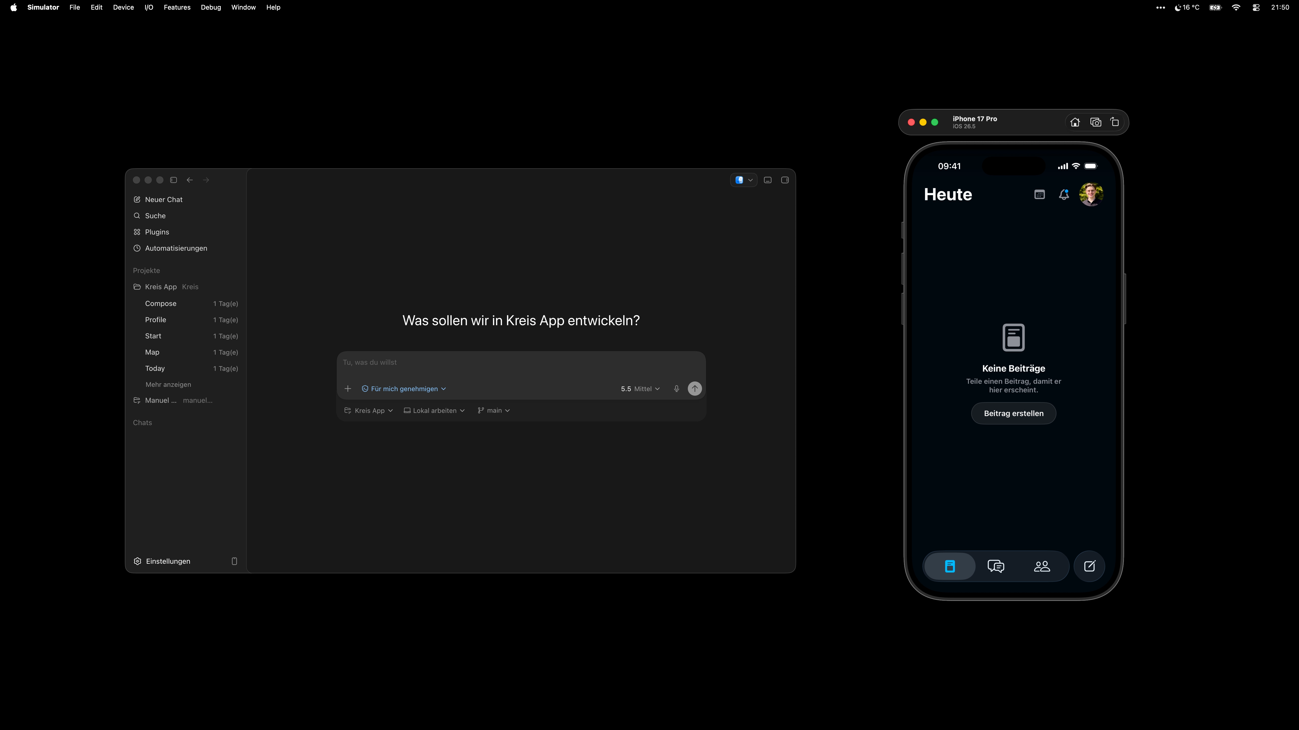Toggle the right side panel icon
The height and width of the screenshot is (730, 1299).
tap(785, 180)
